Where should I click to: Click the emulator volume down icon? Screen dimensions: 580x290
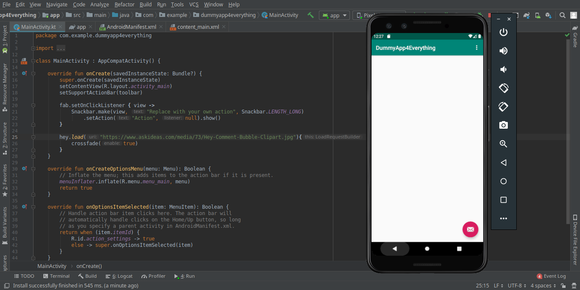pos(504,69)
